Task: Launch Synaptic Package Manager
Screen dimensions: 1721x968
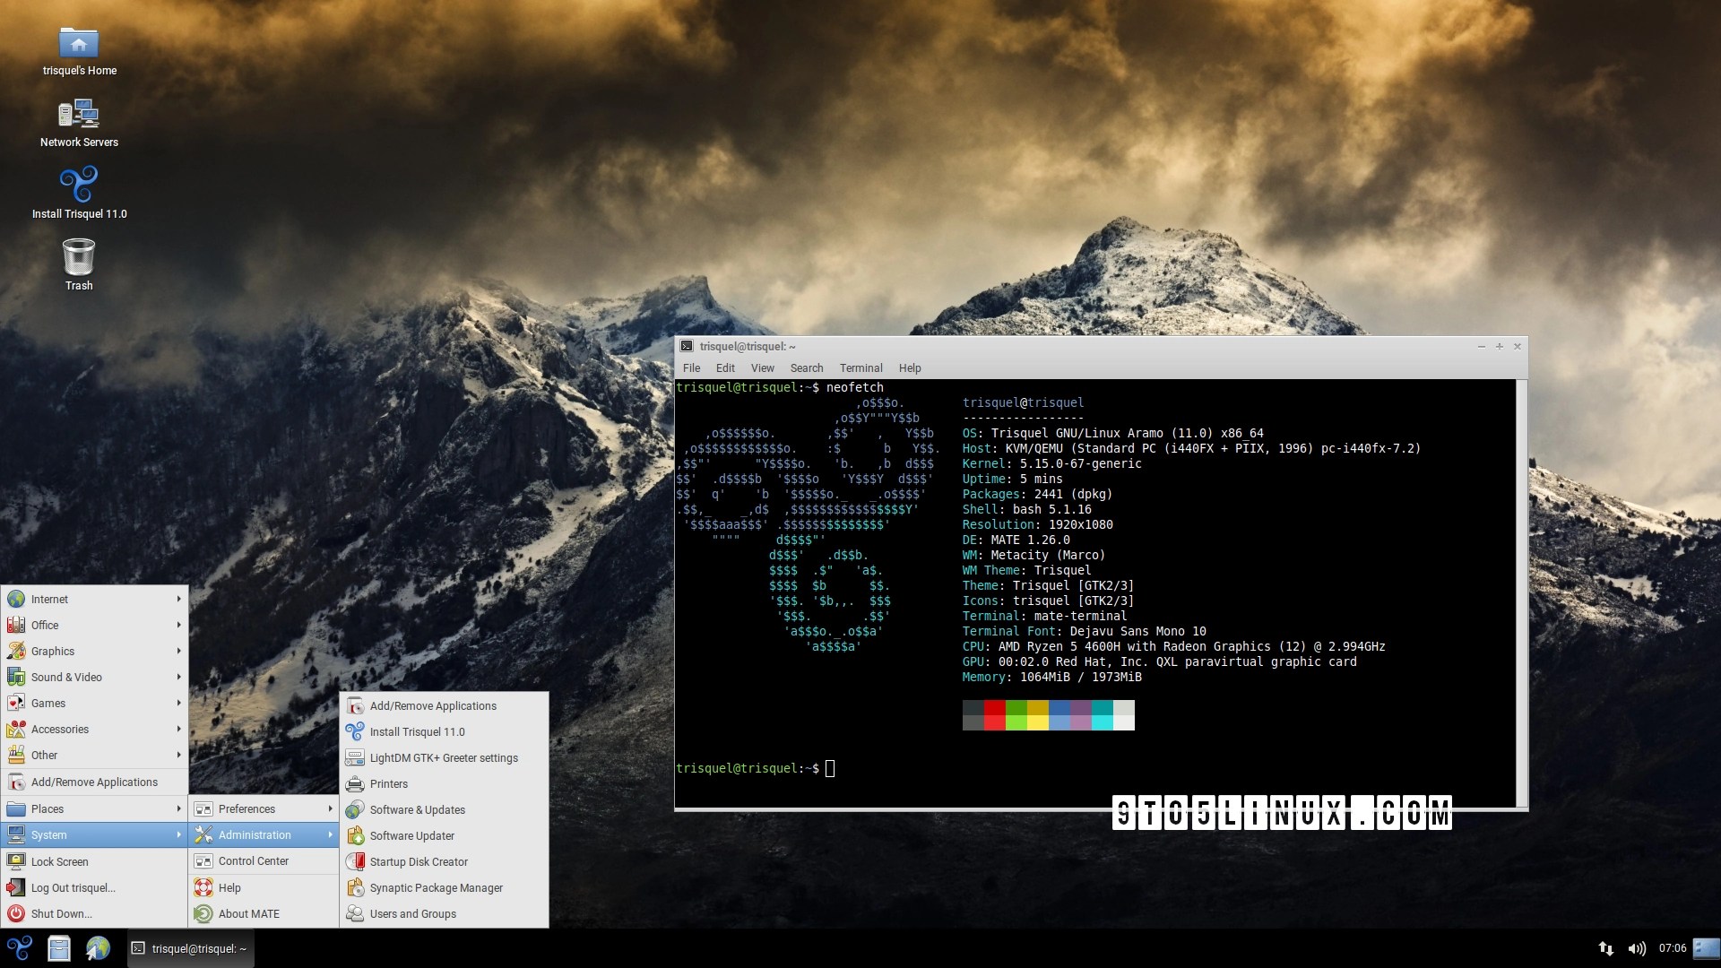Action: [x=436, y=887]
